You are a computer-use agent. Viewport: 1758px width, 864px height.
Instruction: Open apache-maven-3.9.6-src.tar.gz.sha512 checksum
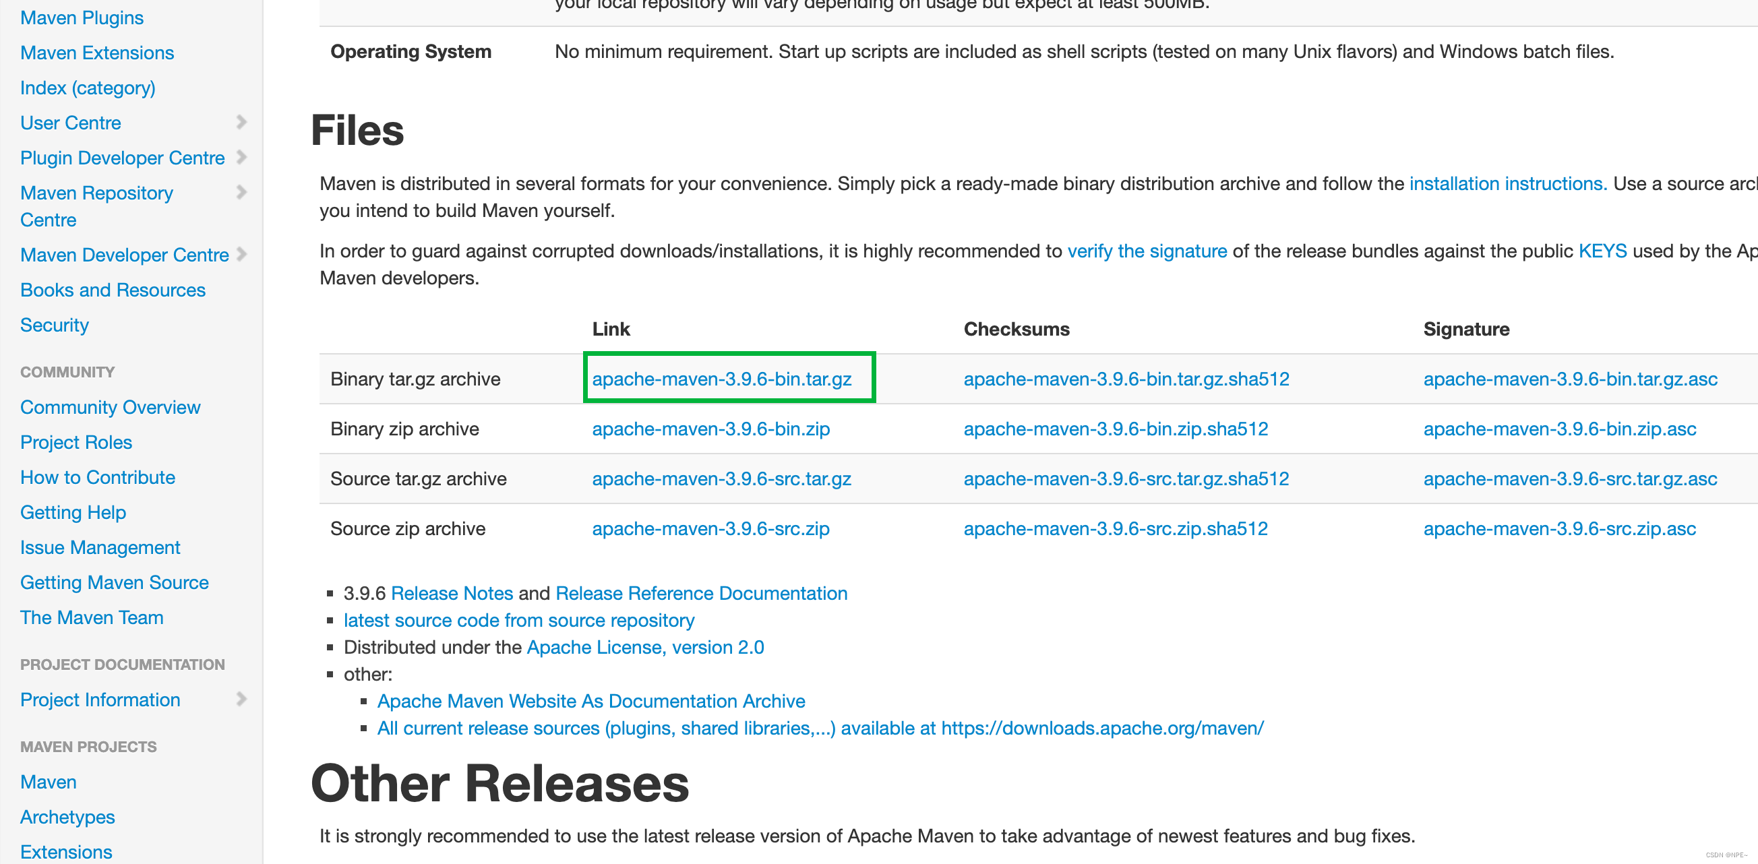pos(1127,479)
